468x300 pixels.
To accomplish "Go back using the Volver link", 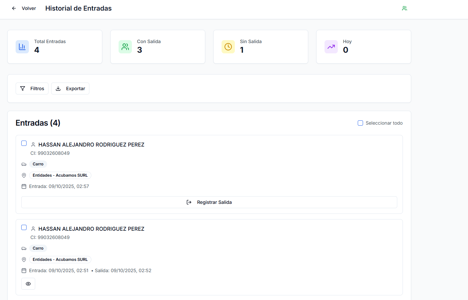I will coord(29,8).
